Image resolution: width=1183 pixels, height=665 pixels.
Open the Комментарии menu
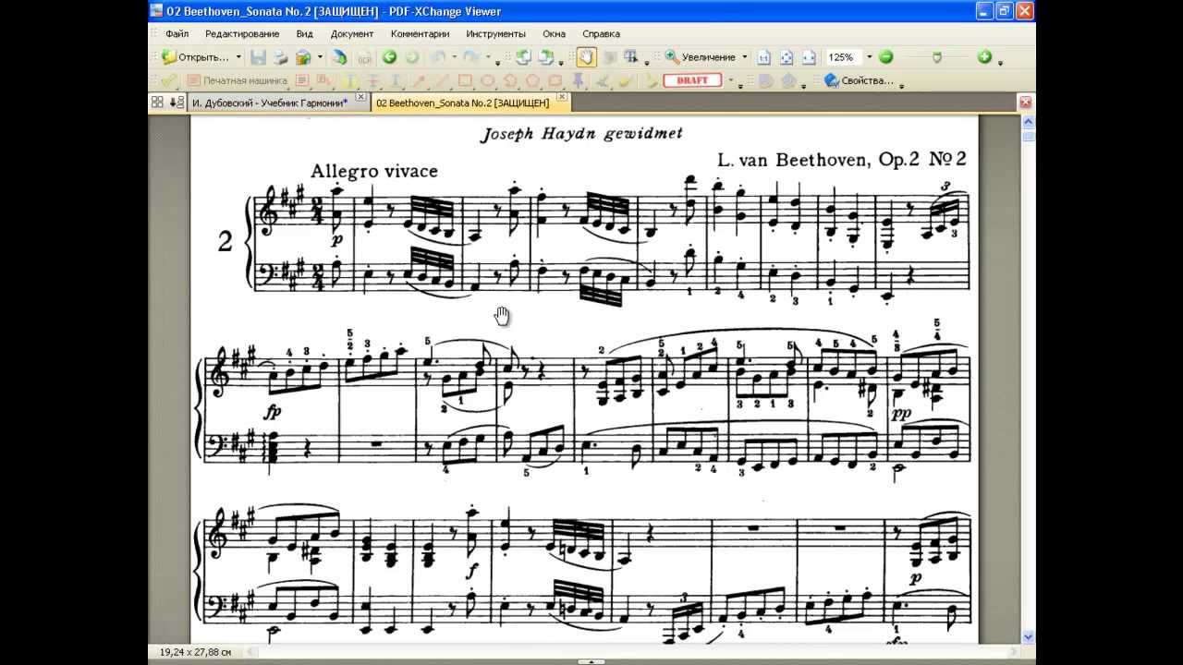(421, 34)
